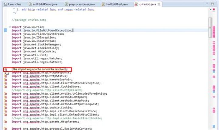
Task: Click the blue marker on FileNotFoundException line
Action: [x=5, y=30]
